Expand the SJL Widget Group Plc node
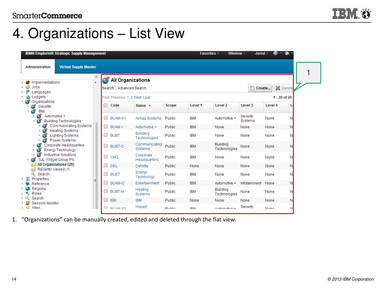This screenshot has width=384, height=288. 28,160
